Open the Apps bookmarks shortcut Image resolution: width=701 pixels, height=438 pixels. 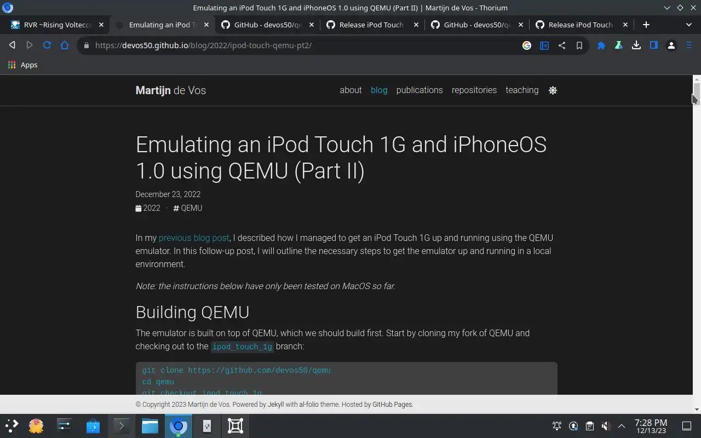23,65
